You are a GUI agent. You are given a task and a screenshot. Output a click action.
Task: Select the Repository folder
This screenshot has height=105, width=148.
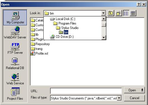point(40,44)
